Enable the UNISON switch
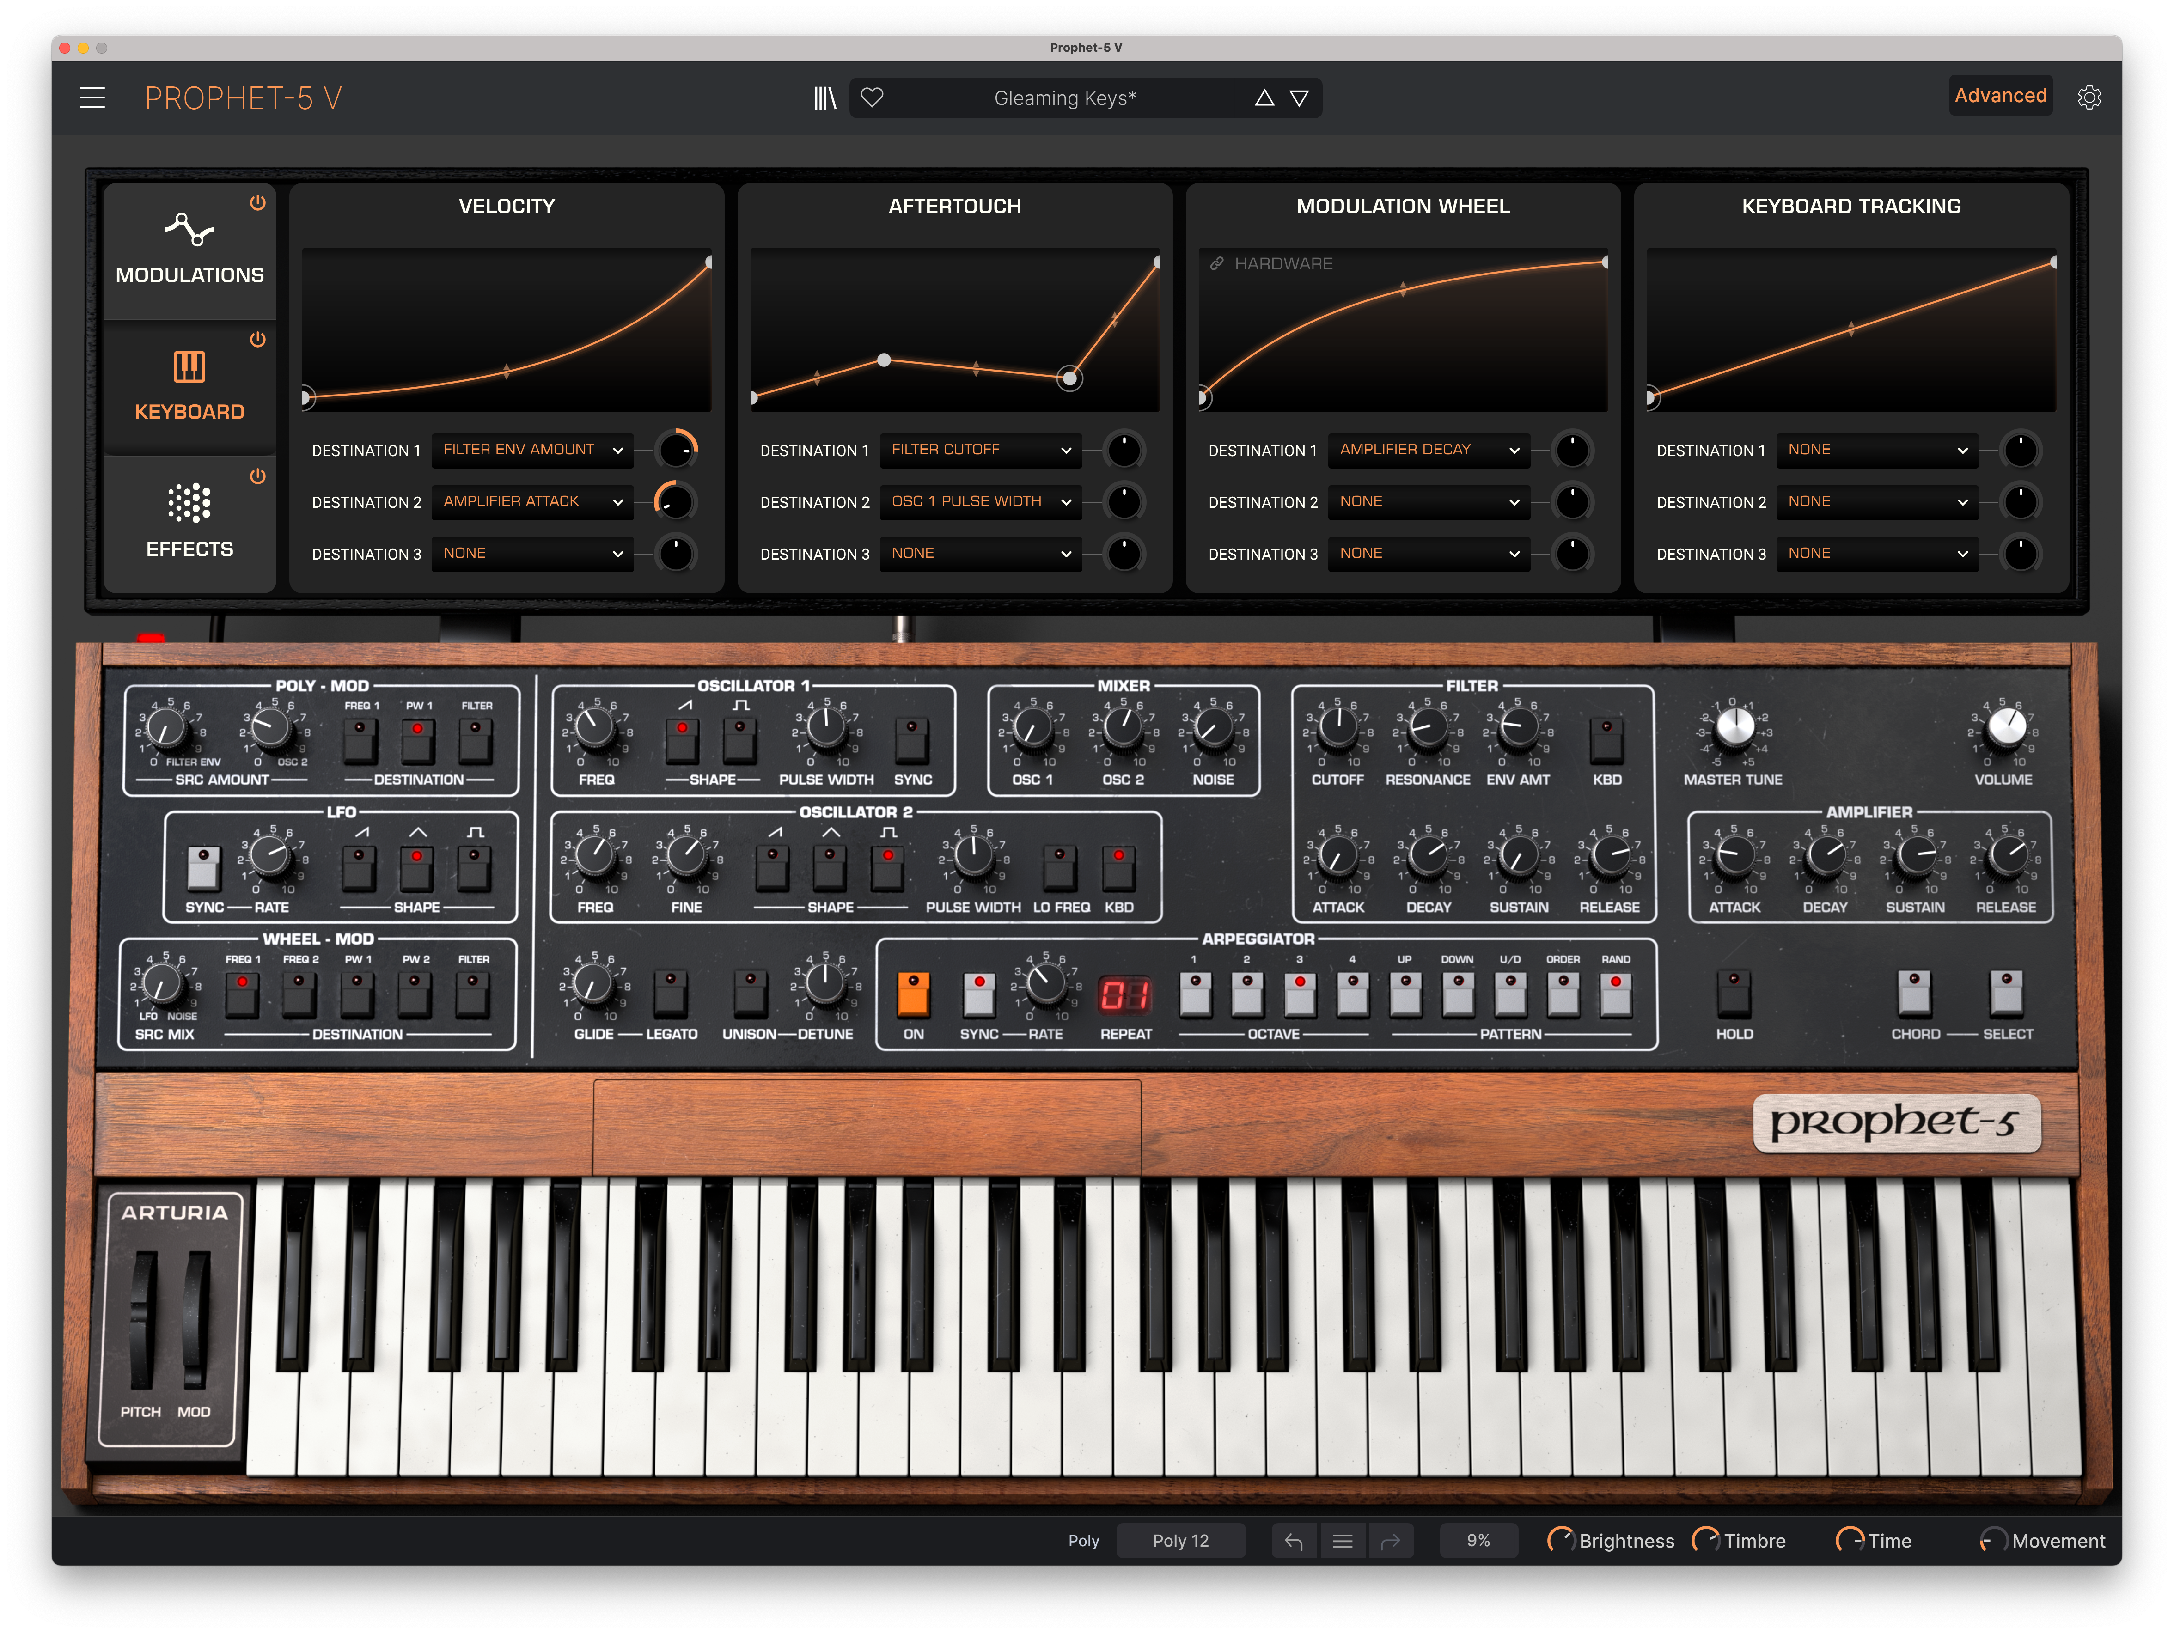 click(x=750, y=994)
